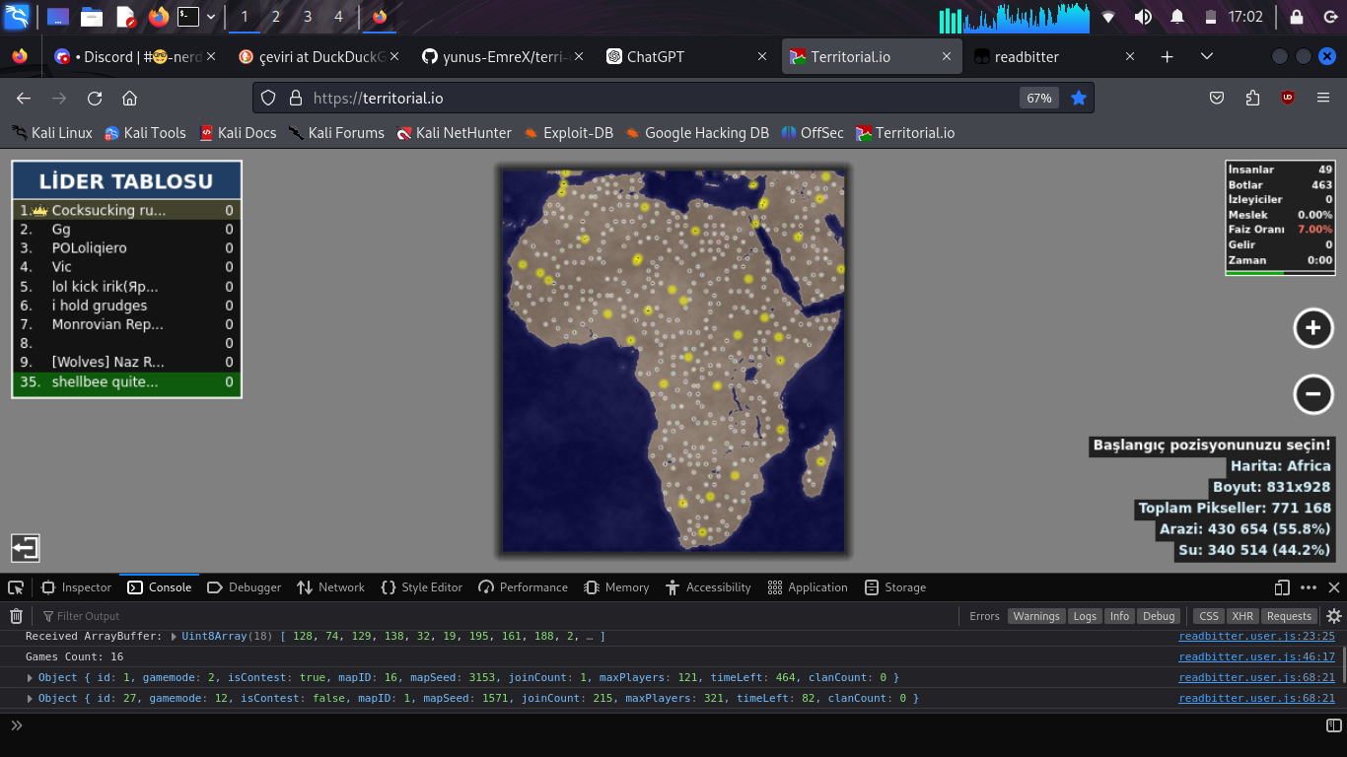Open the Firefox extensions puzzle icon
Viewport: 1347px width, 757px height.
coord(1252,98)
